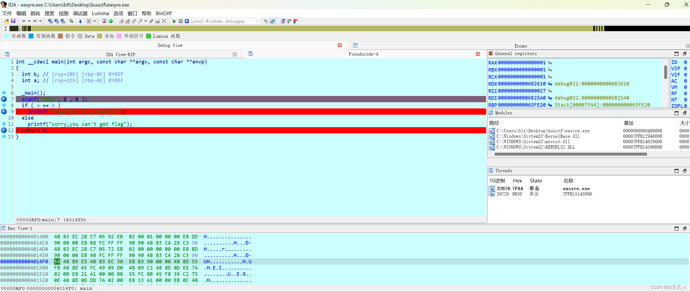
Task: Click the Modules panel horizontal scrollbar
Action: coord(571,154)
